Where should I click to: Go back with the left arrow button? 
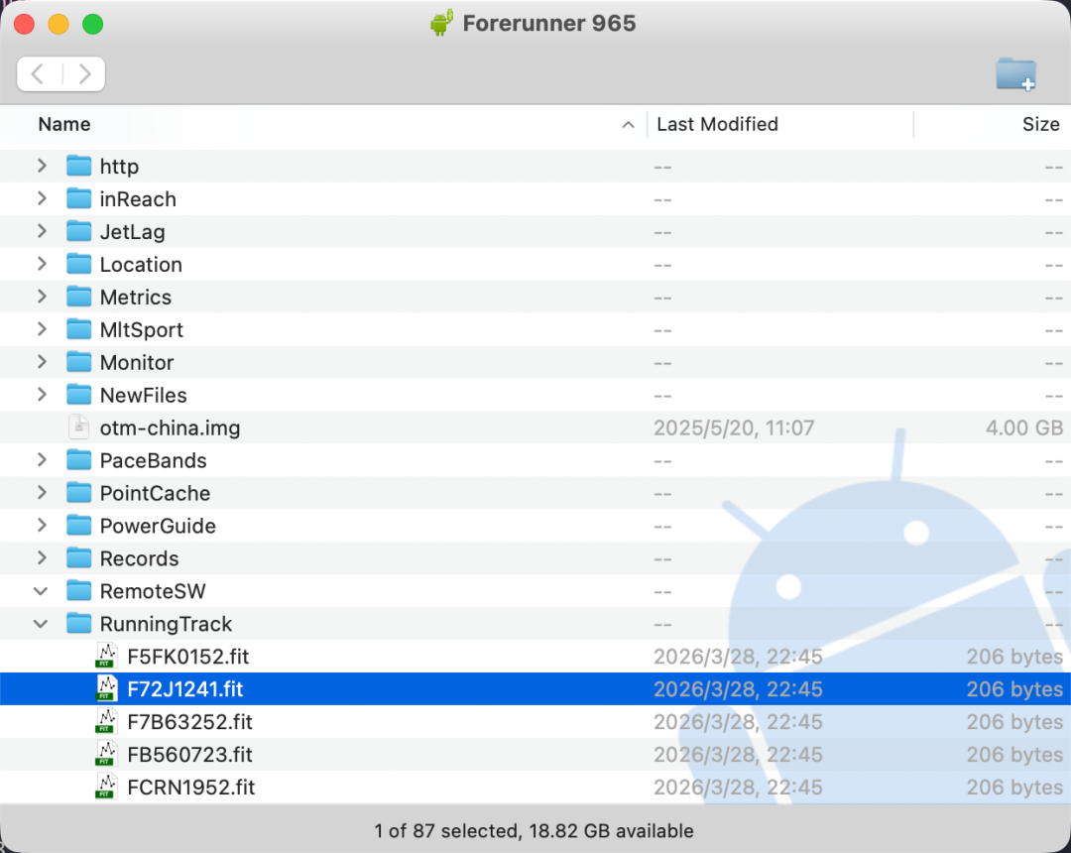(x=39, y=73)
